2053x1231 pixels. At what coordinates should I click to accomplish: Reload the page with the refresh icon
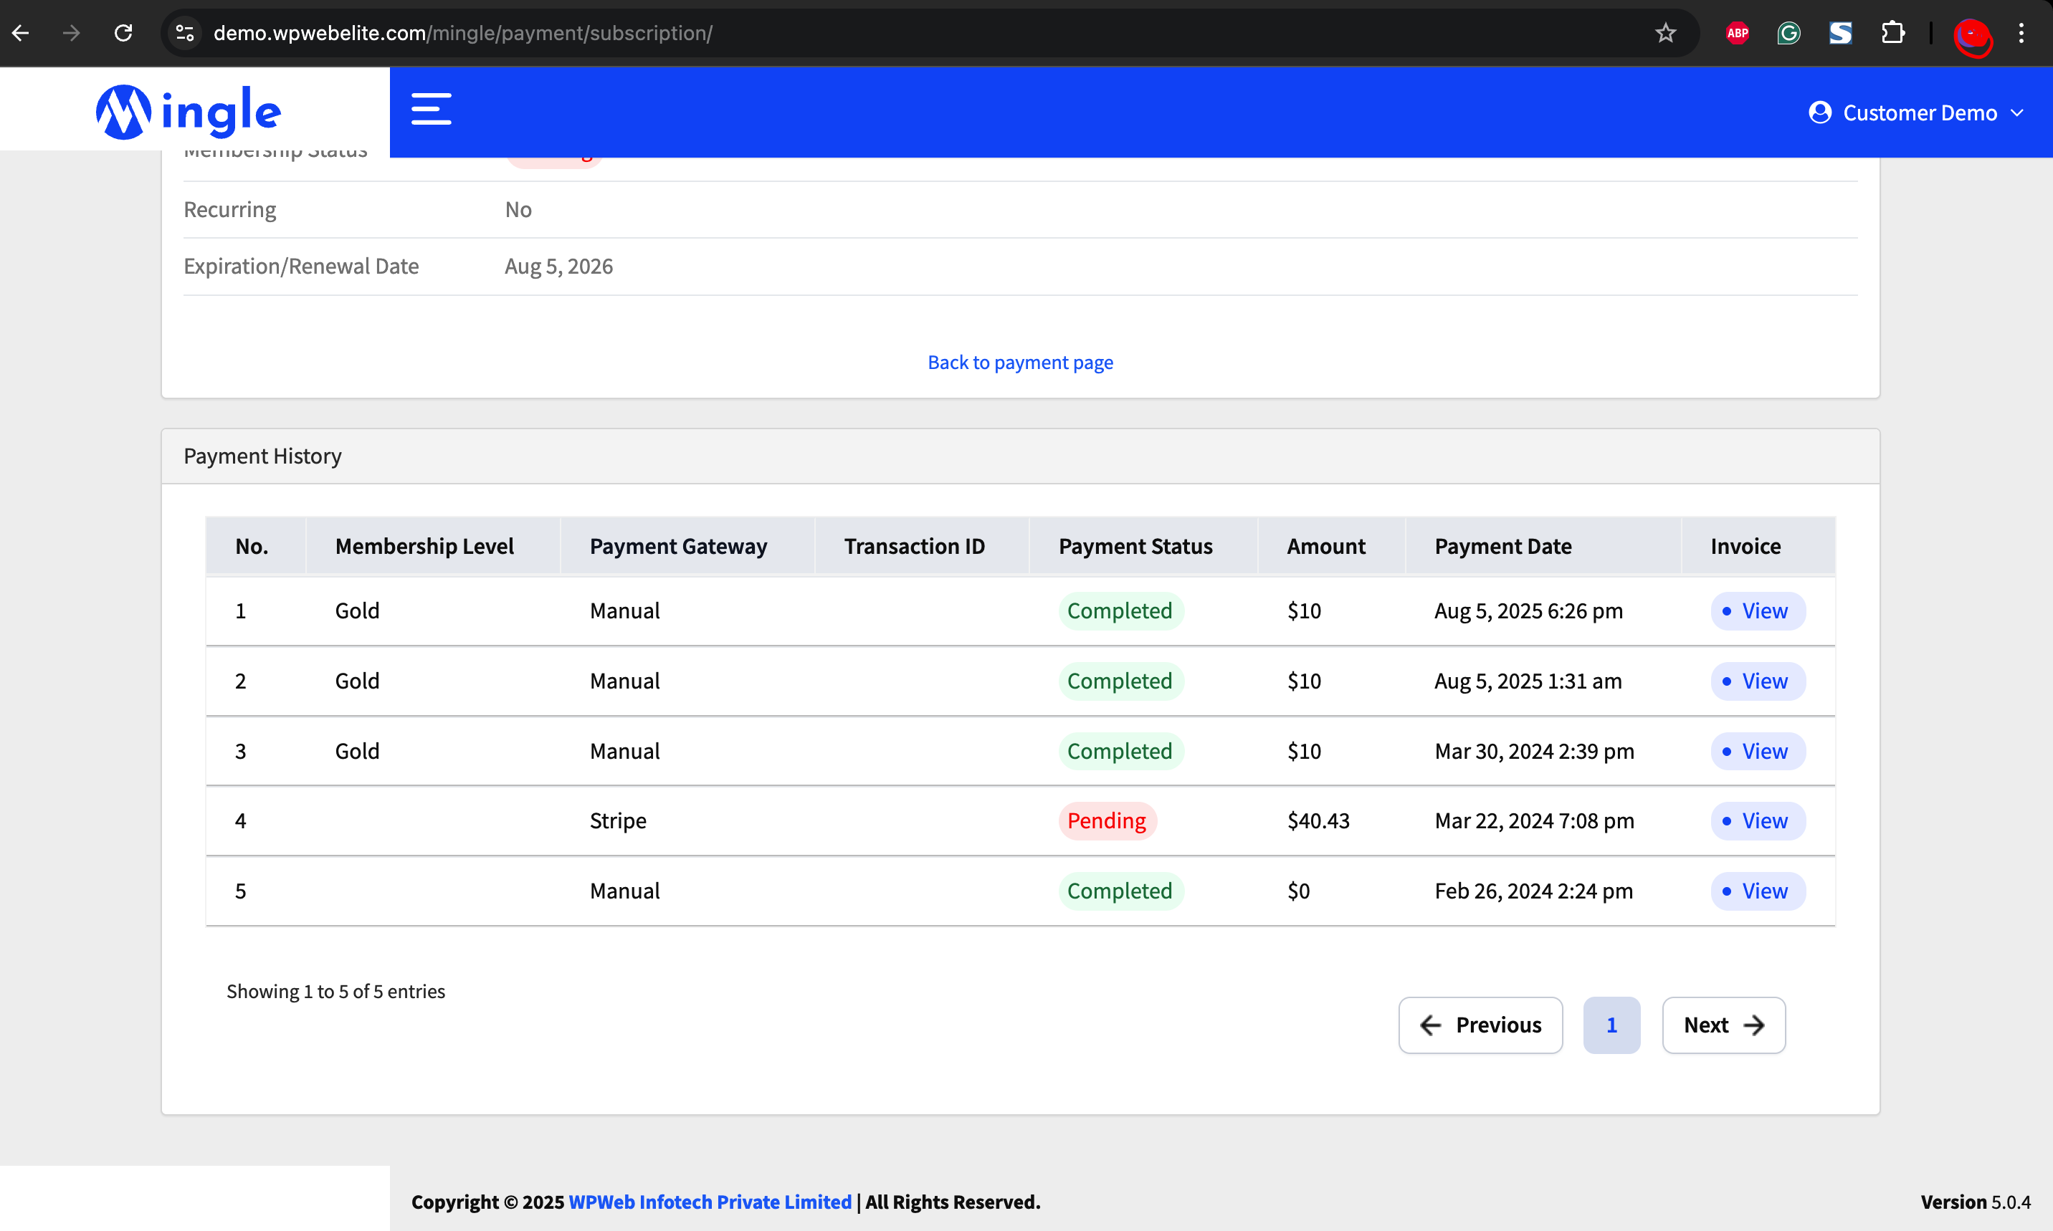(123, 33)
